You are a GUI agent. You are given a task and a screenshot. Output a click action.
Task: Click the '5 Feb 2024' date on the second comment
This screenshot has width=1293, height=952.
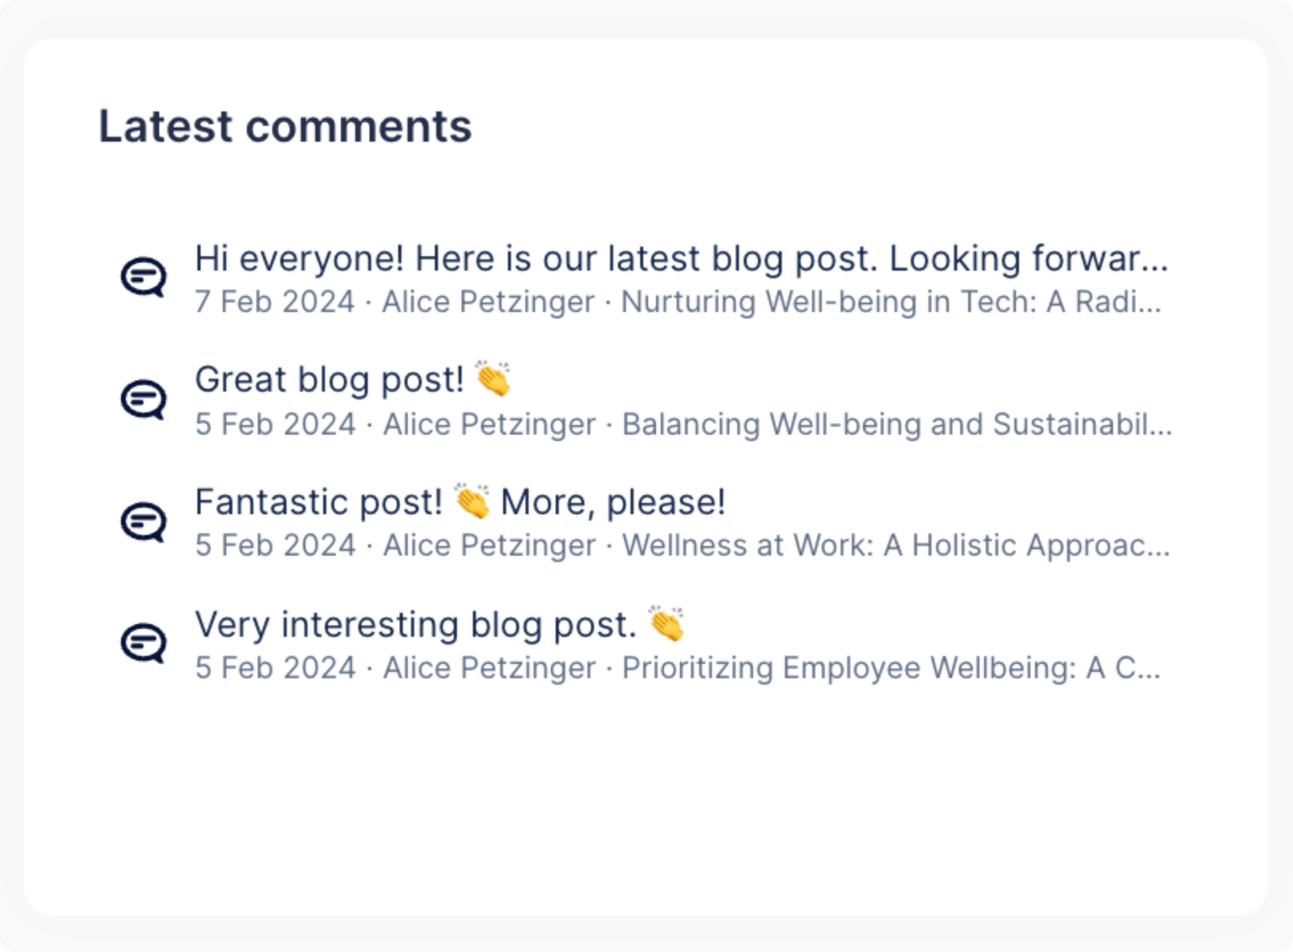(x=275, y=424)
